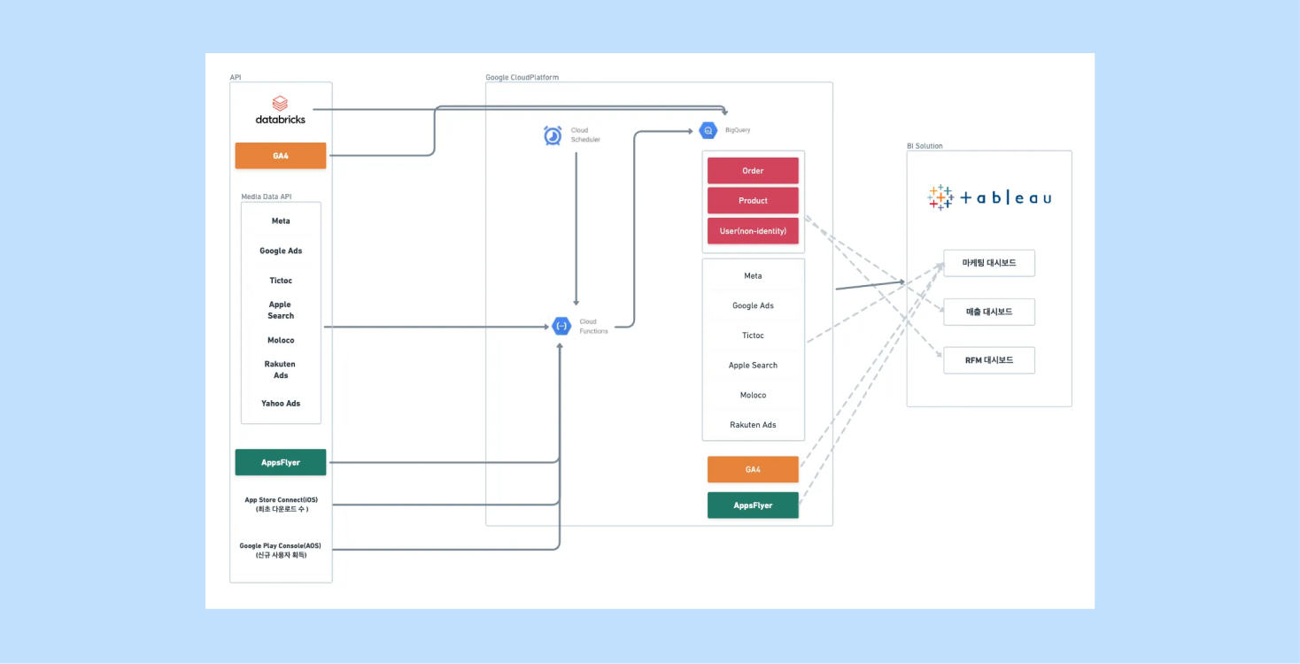The width and height of the screenshot is (1300, 664).
Task: Click the red Order box
Action: [x=753, y=171]
